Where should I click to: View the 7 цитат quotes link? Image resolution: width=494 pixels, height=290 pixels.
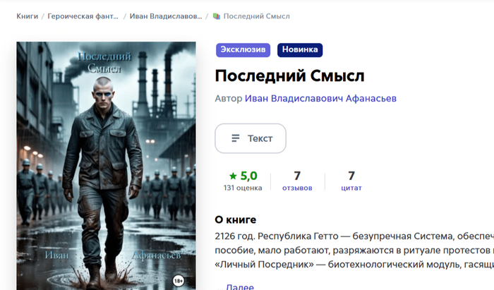(351, 181)
